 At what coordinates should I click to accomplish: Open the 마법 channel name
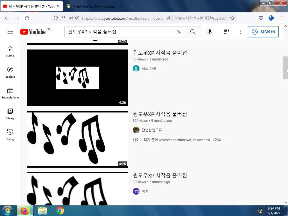145,191
